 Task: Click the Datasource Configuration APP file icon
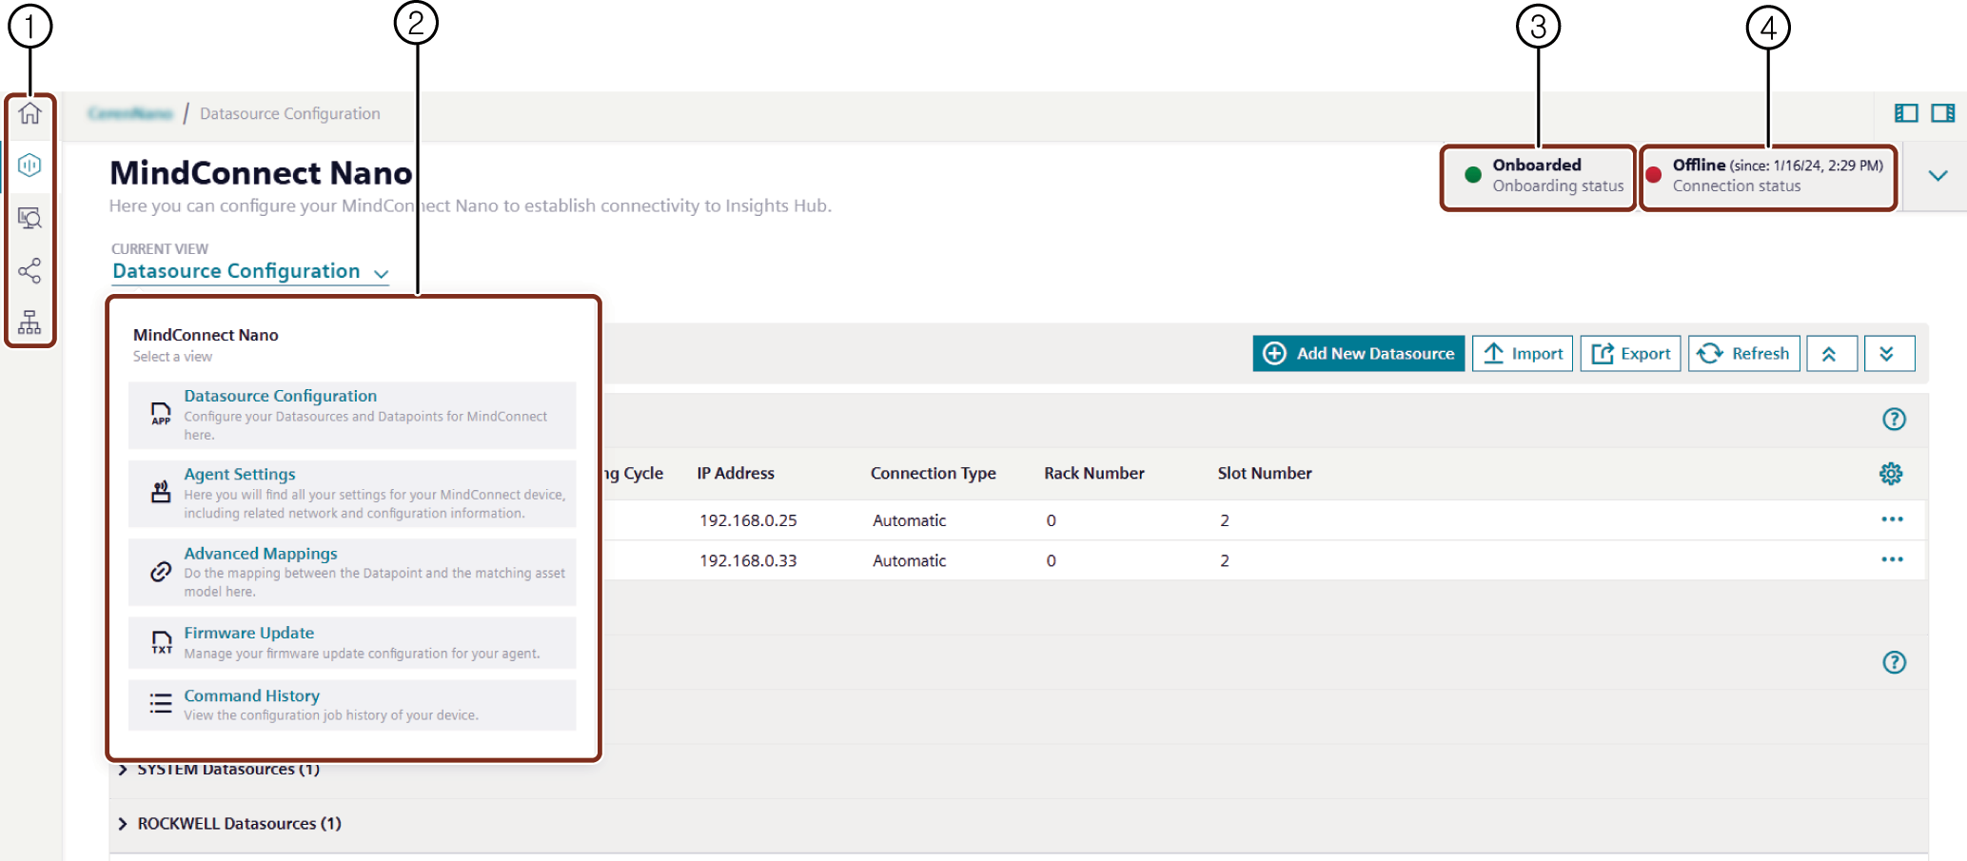tap(161, 414)
